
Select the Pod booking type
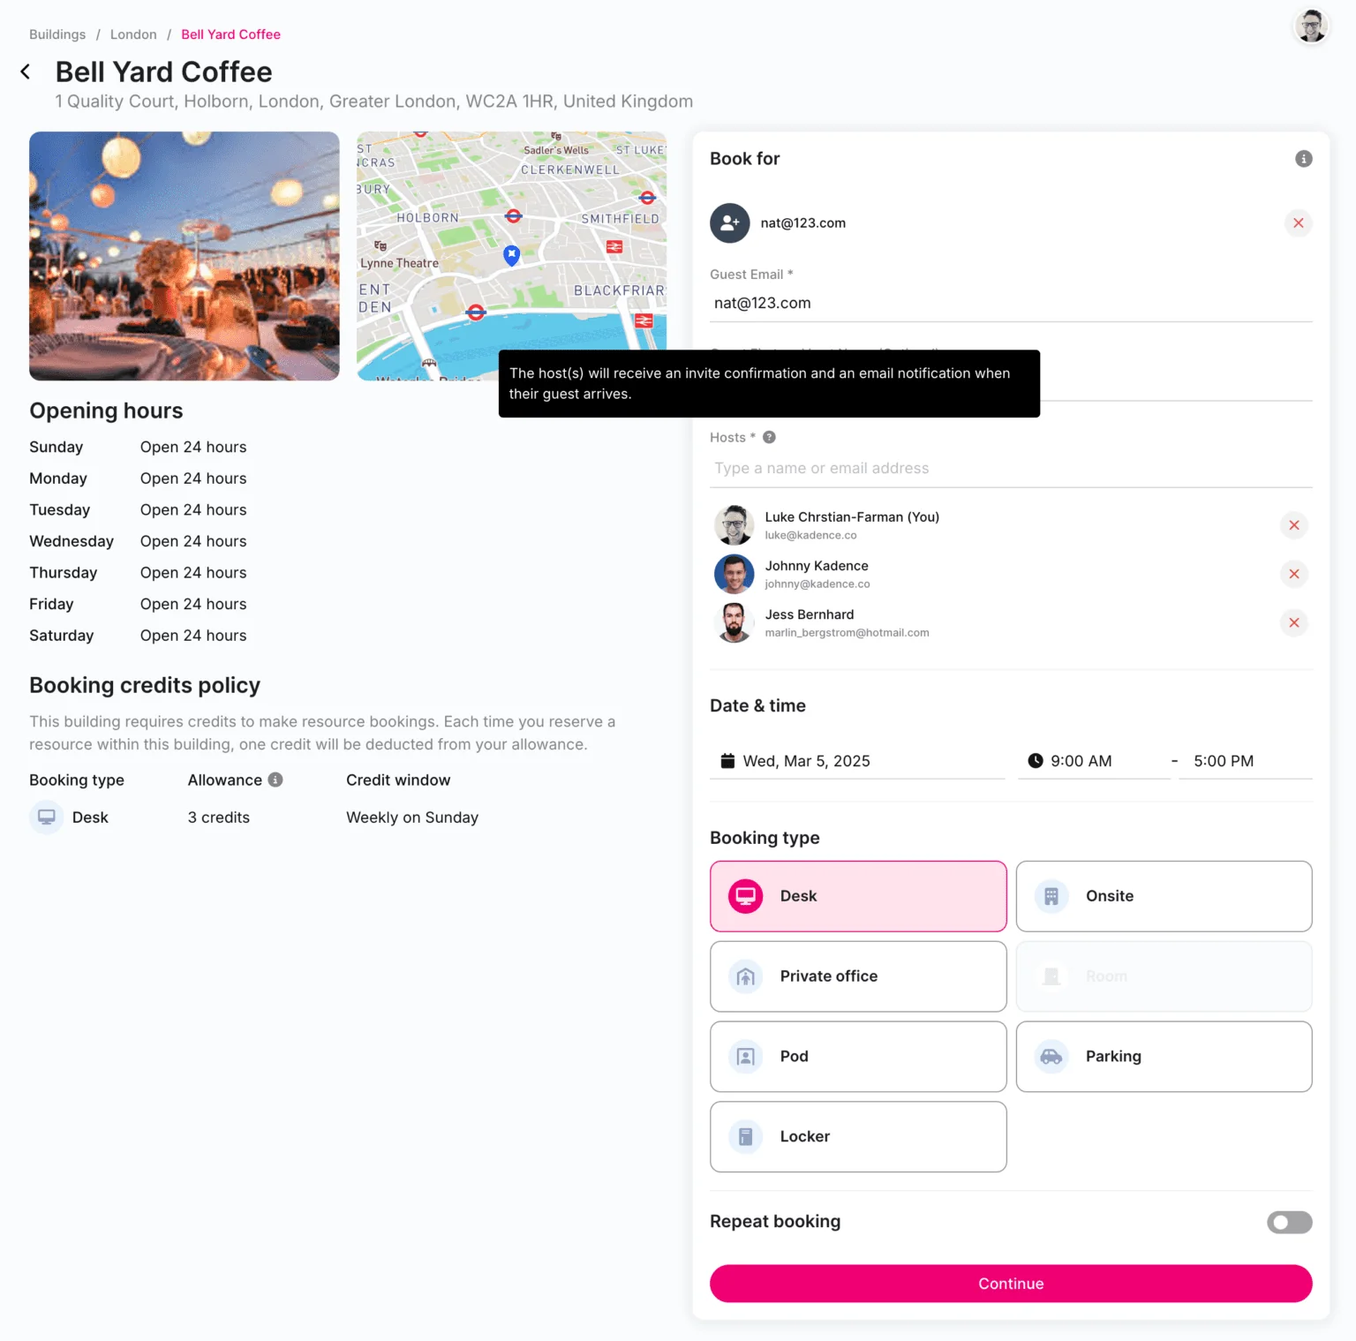pos(858,1057)
